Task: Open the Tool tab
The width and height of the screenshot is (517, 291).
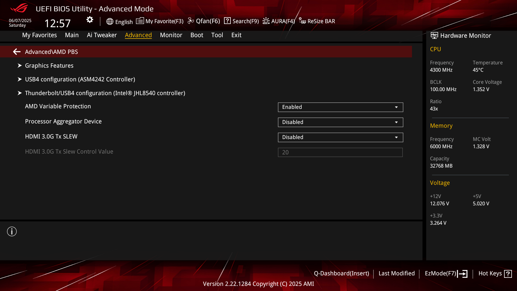Action: (217, 35)
